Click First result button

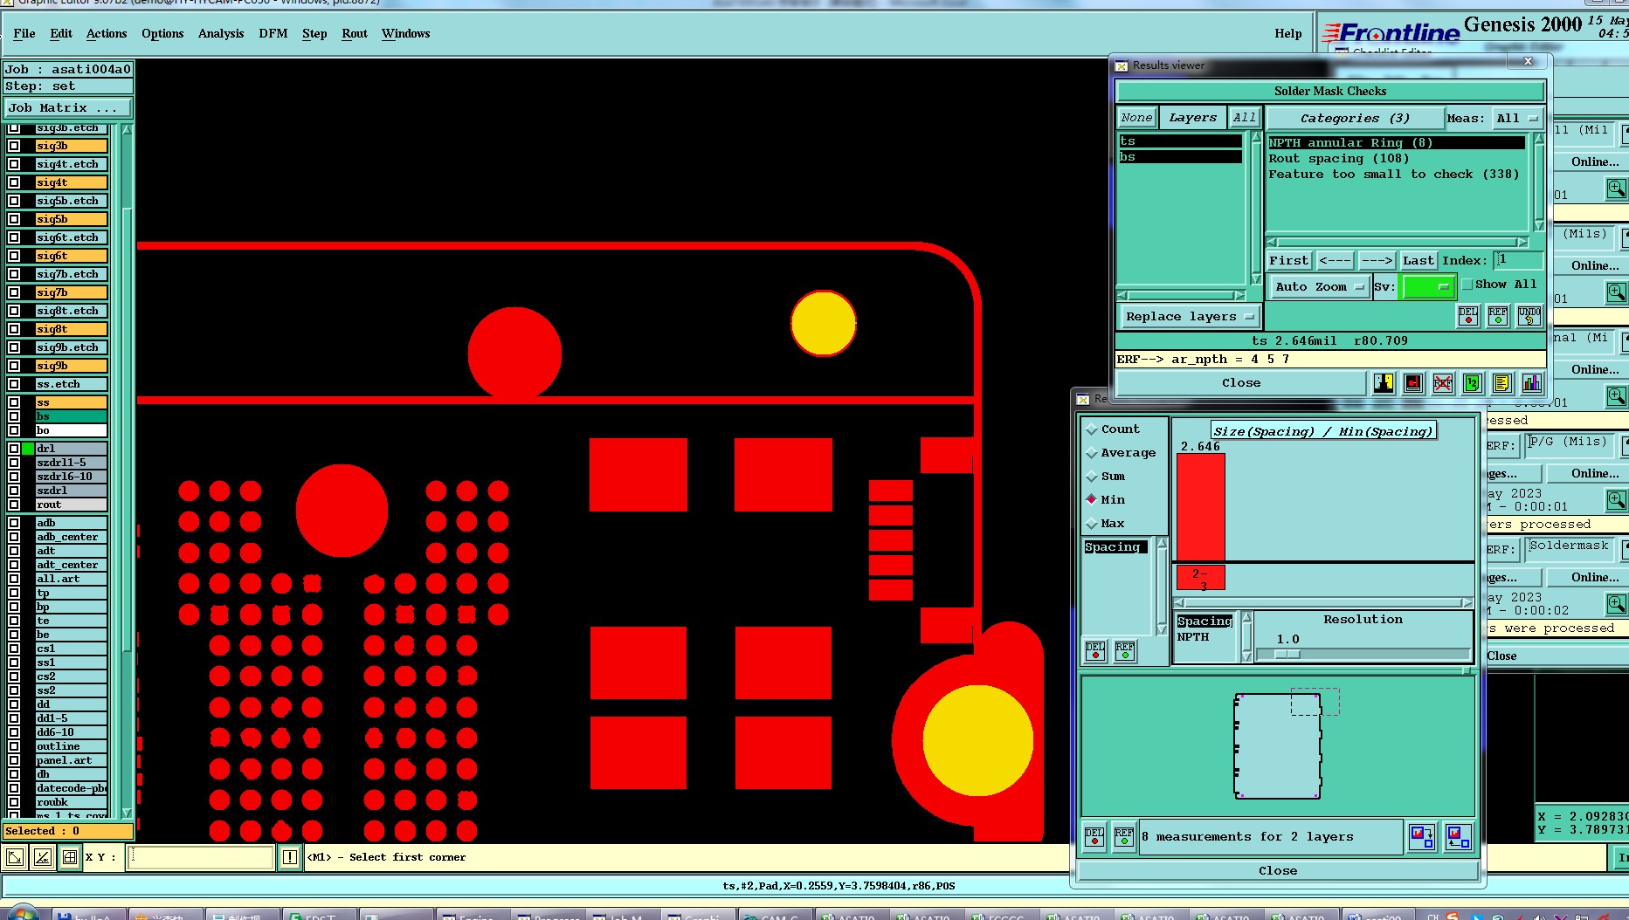(x=1289, y=261)
